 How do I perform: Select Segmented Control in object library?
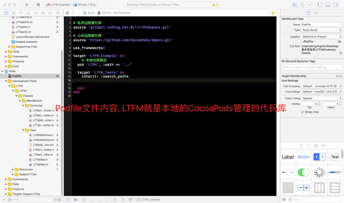(x=319, y=157)
